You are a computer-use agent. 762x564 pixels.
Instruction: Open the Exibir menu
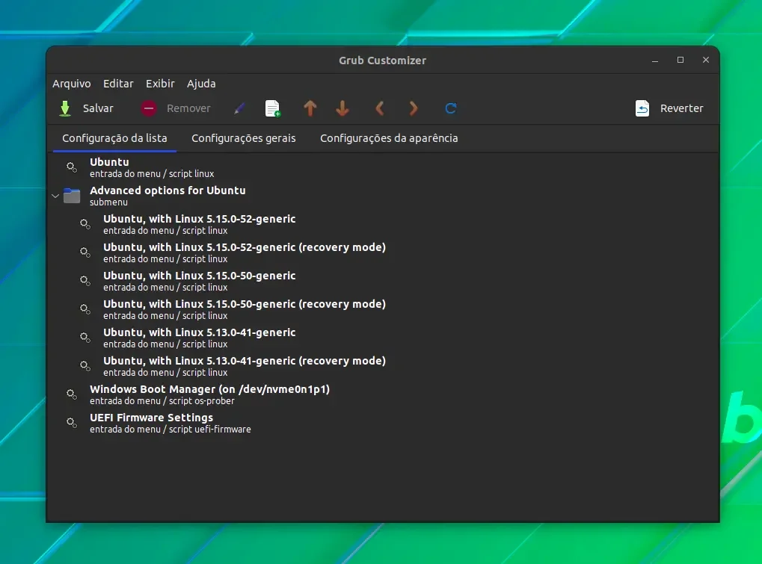click(x=160, y=84)
